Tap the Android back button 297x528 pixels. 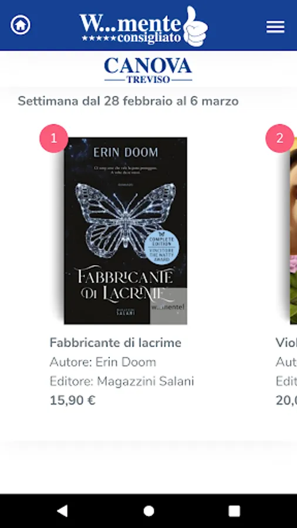[62, 511]
